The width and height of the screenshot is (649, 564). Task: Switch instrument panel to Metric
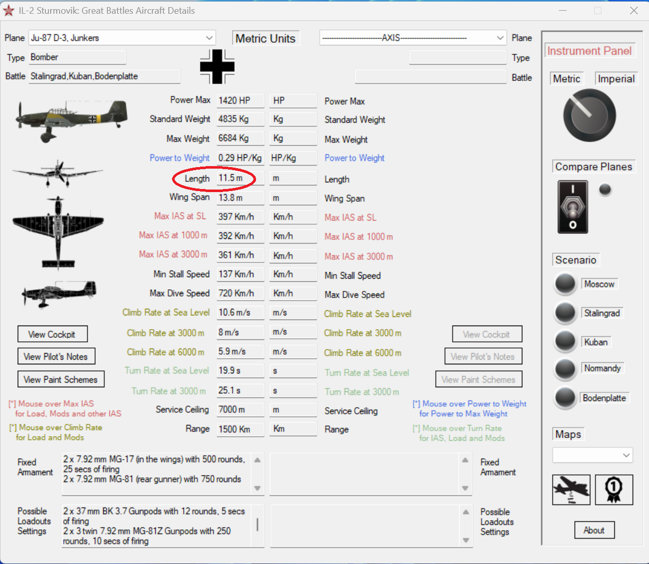tap(567, 79)
